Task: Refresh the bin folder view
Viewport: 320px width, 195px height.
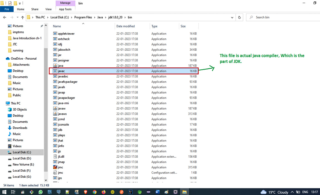Action: 239,17
